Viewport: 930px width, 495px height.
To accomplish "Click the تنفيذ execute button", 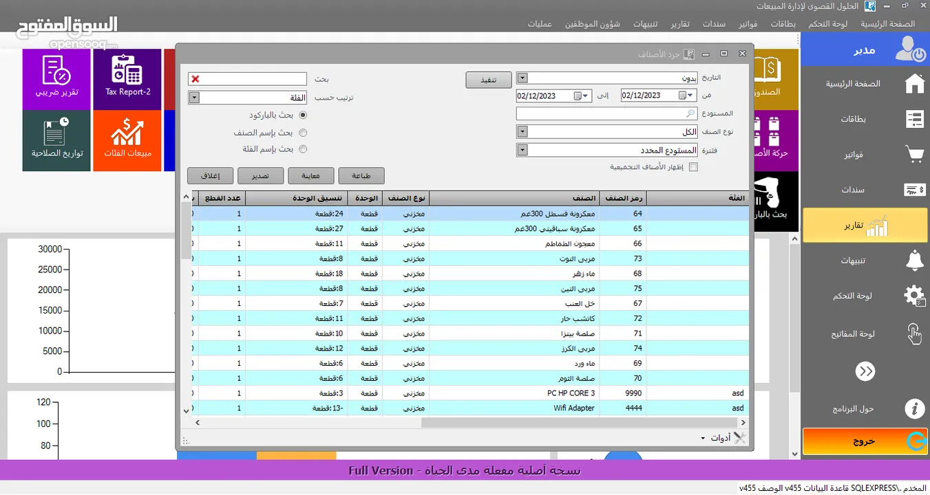I will pyautogui.click(x=488, y=80).
